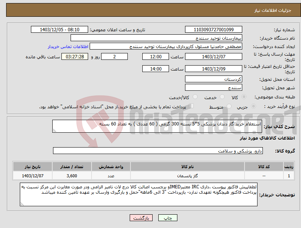301x228 pixels.
Task: Click the remaining days field showing 2
Action: (114, 56)
